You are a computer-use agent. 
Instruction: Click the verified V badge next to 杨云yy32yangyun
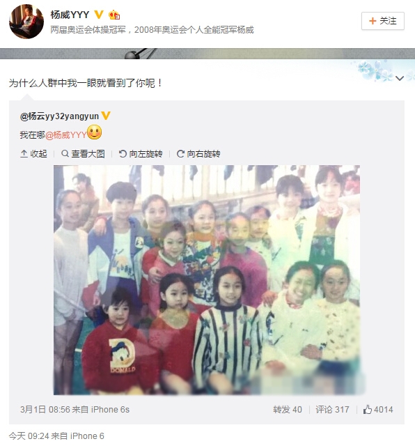tap(106, 115)
